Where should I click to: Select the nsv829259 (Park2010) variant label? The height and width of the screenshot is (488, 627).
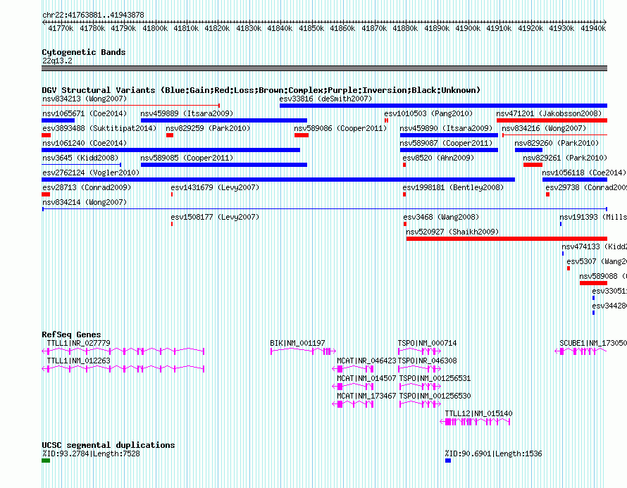[208, 128]
